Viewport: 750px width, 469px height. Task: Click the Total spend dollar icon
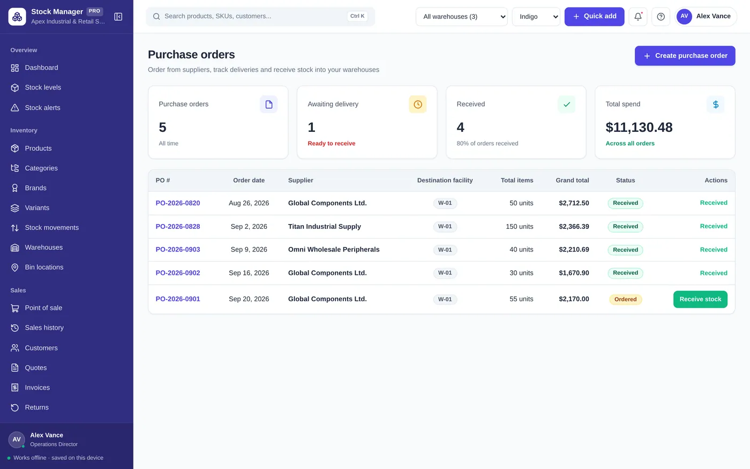716,105
